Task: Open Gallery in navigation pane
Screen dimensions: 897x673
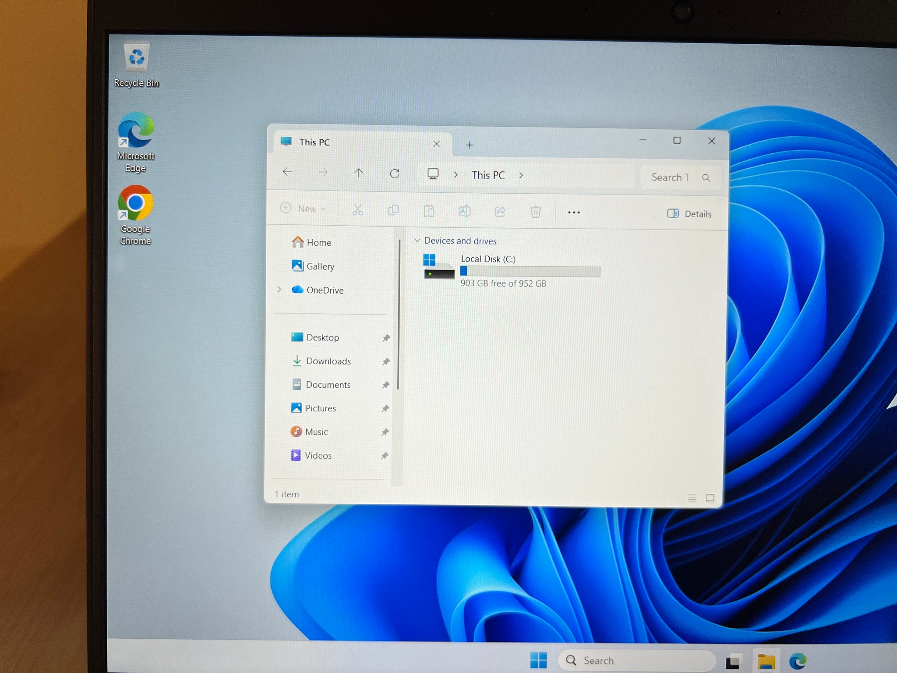Action: [x=313, y=266]
